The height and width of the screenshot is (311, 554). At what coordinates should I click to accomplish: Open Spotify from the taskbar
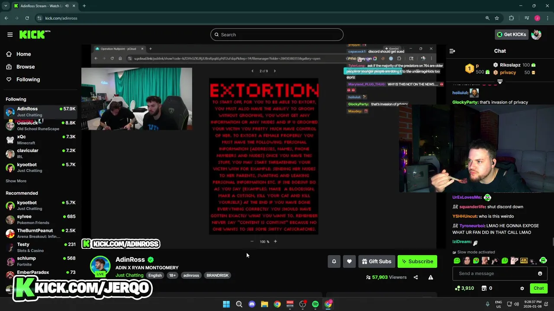click(316, 304)
